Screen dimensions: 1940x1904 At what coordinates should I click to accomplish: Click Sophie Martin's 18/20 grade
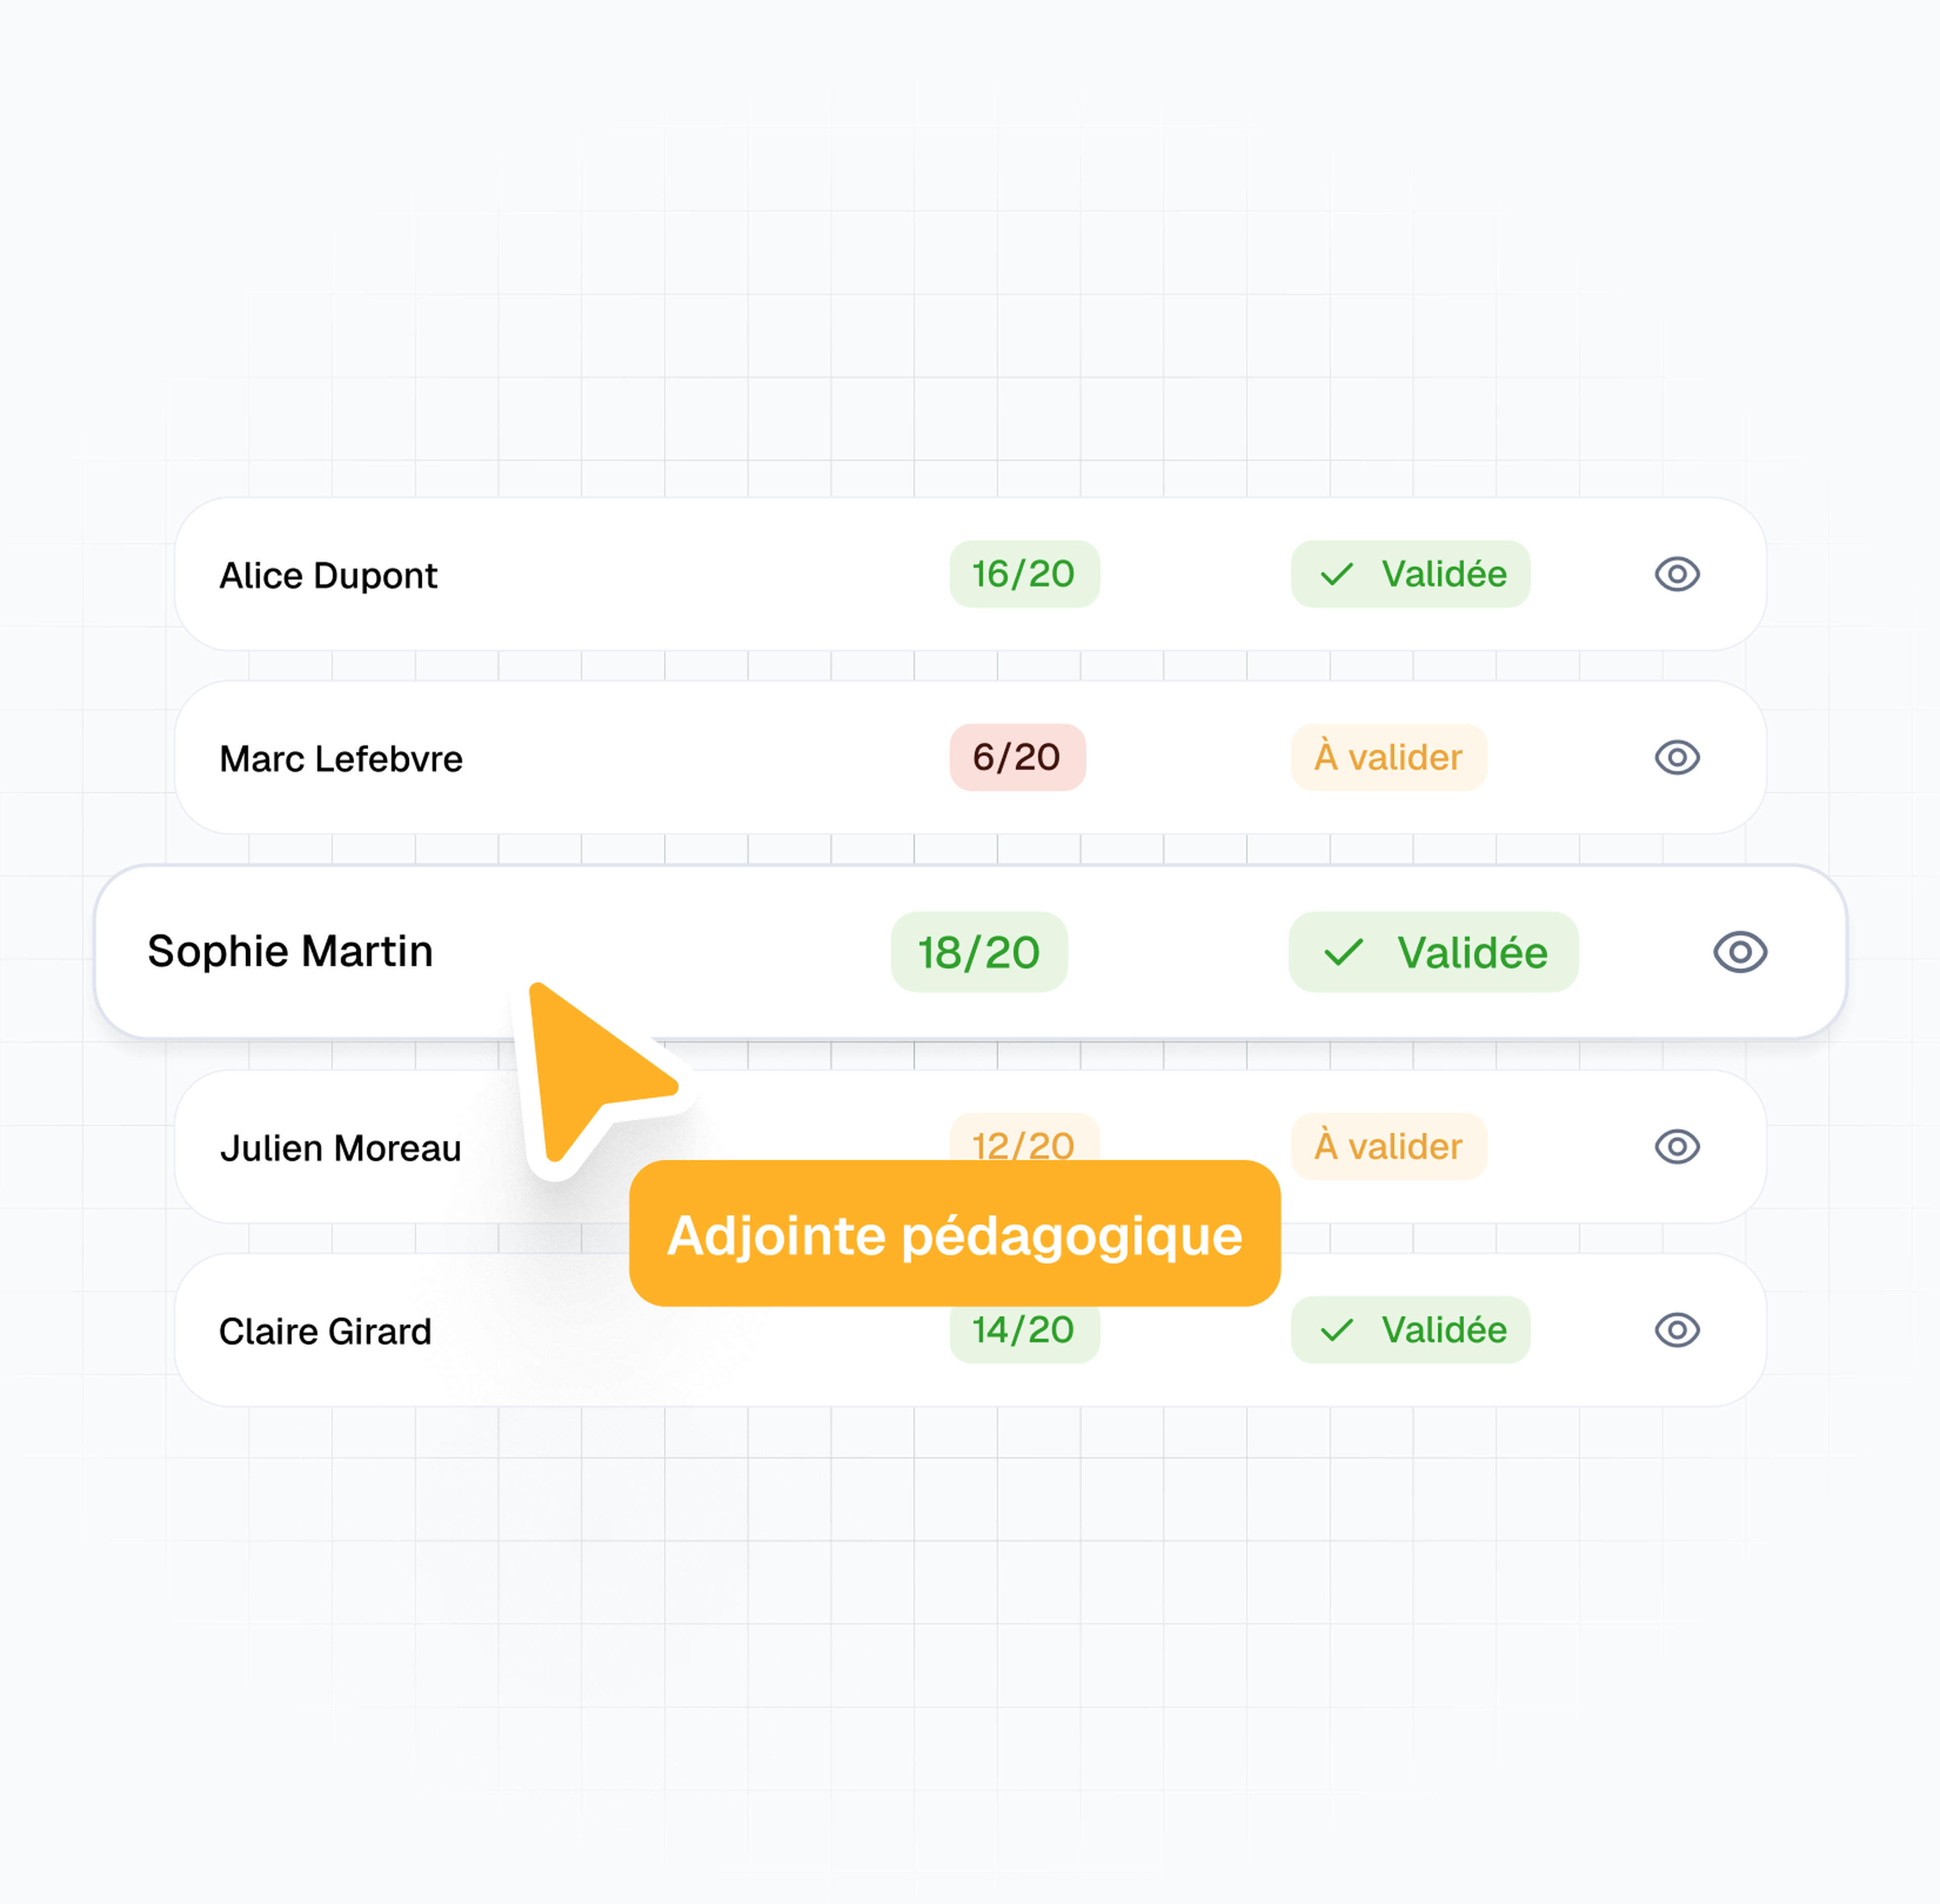click(979, 952)
